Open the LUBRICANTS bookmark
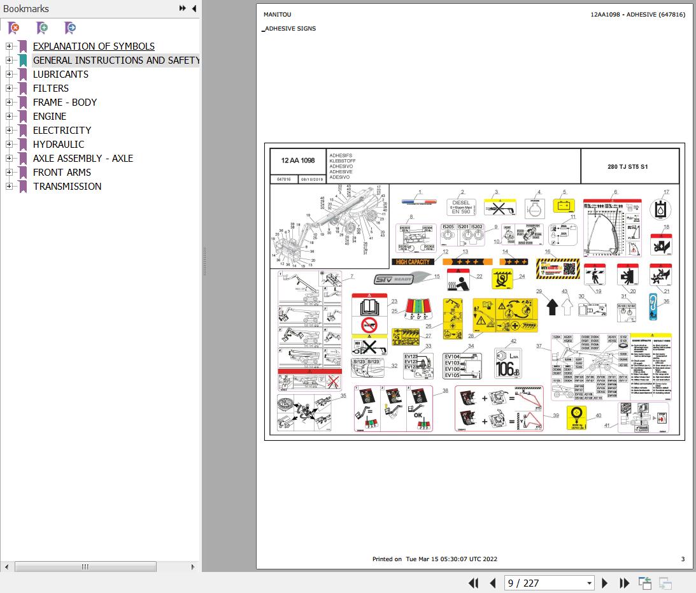Screen dimensions: 696x593 coord(60,74)
